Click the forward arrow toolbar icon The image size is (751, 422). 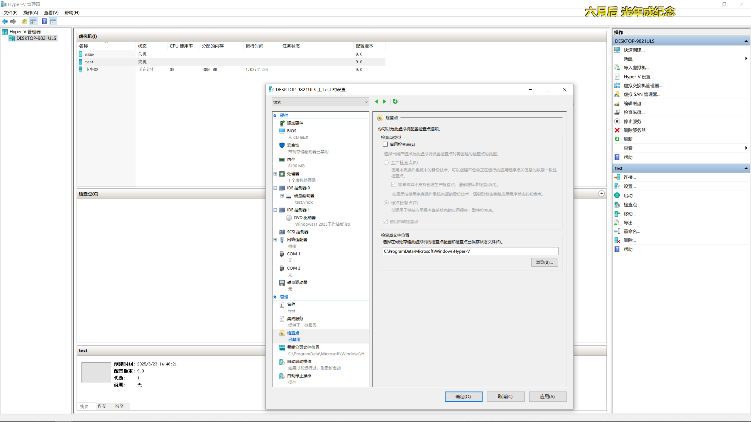tap(13, 21)
